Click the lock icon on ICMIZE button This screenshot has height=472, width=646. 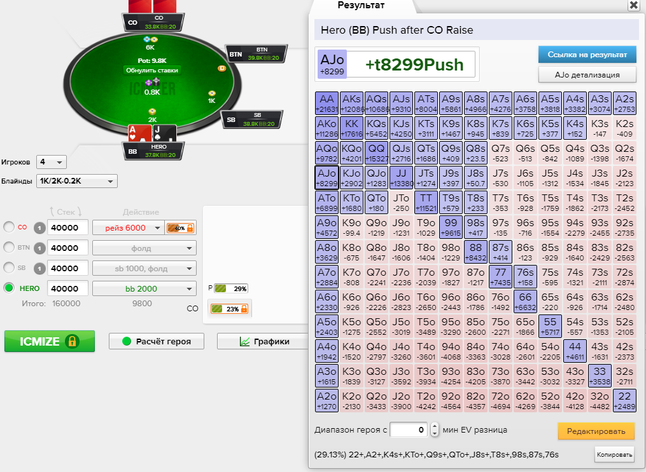[72, 341]
